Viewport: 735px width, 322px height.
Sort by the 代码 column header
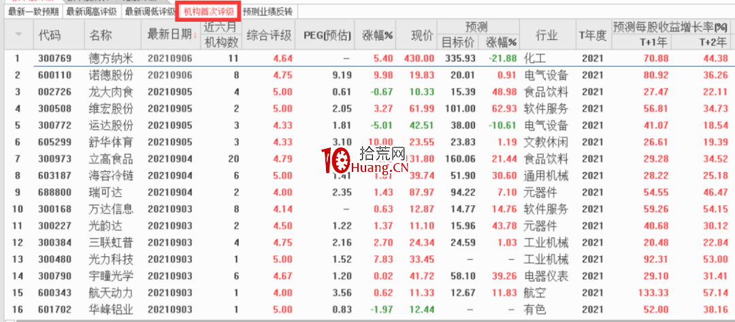[x=50, y=35]
